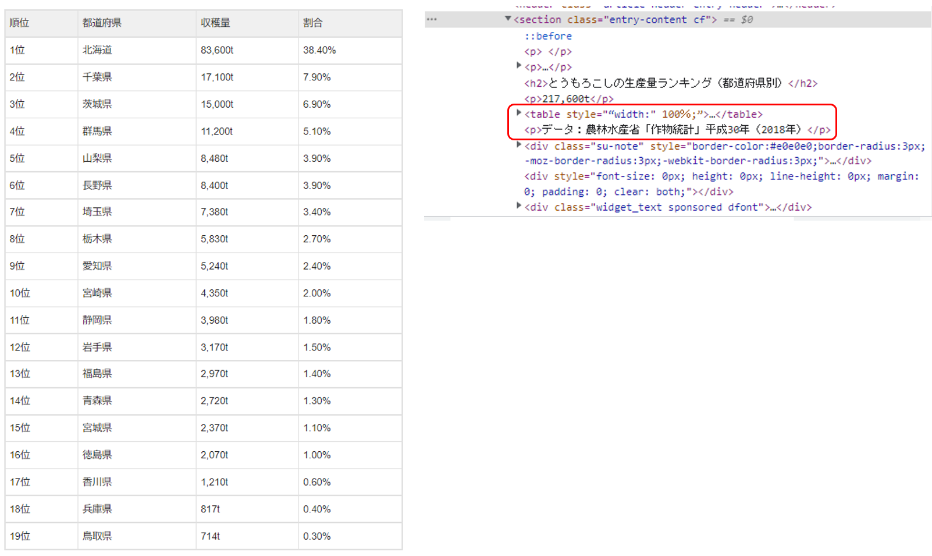Open the three-dot menu beside section row

click(x=432, y=19)
